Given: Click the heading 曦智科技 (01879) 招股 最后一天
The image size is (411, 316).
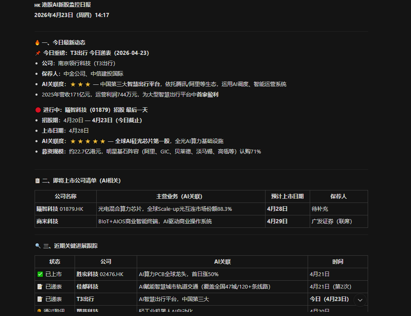Looking at the screenshot, I should [x=106, y=110].
